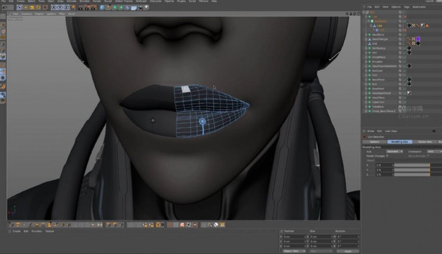Toggle enable checkmark for ChestPiece
The width and height of the screenshot is (442, 254).
[405, 57]
